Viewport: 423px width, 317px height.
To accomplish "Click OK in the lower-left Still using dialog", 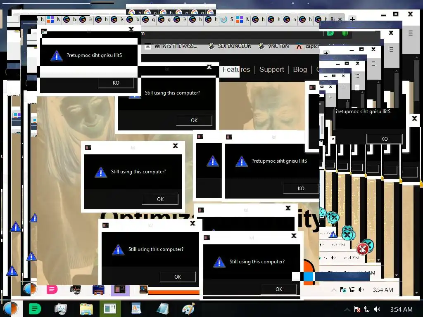I will coord(178,277).
